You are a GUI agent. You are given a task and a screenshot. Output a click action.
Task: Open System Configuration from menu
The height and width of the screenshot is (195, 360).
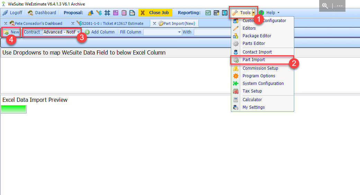[x=262, y=83]
